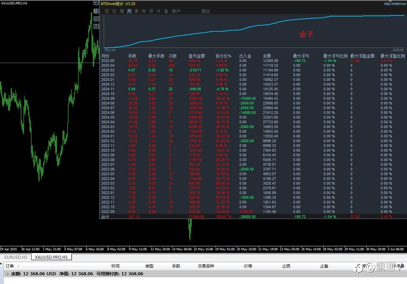Open the 账户 account tab
This screenshot has height=284, width=407.
pyautogui.click(x=176, y=11)
